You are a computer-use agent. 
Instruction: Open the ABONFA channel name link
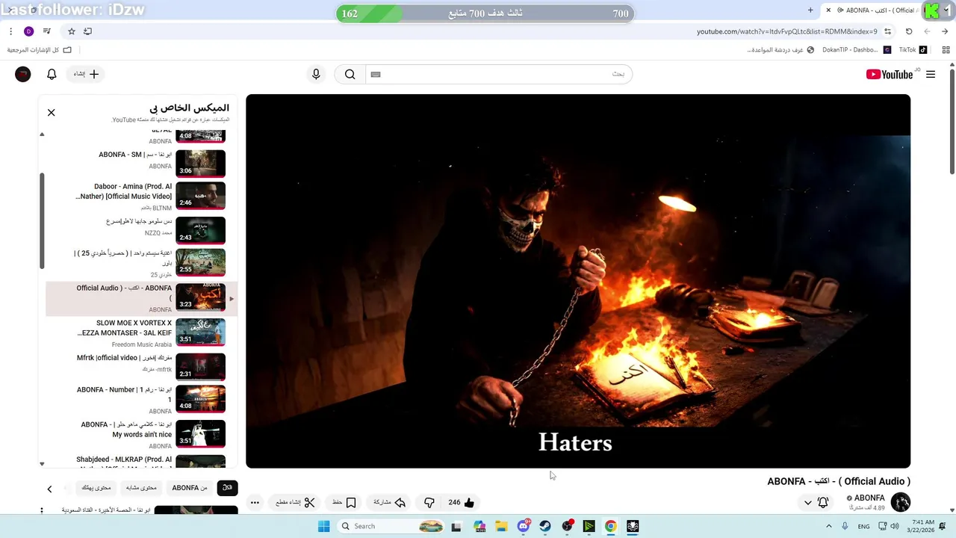pos(869,498)
